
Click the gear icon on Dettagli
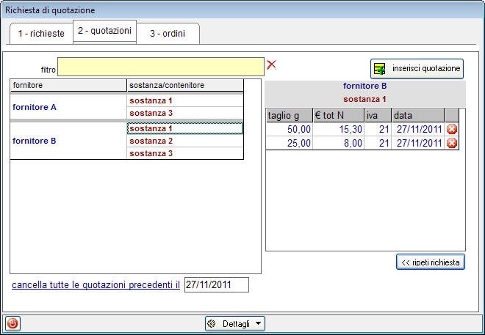point(212,323)
